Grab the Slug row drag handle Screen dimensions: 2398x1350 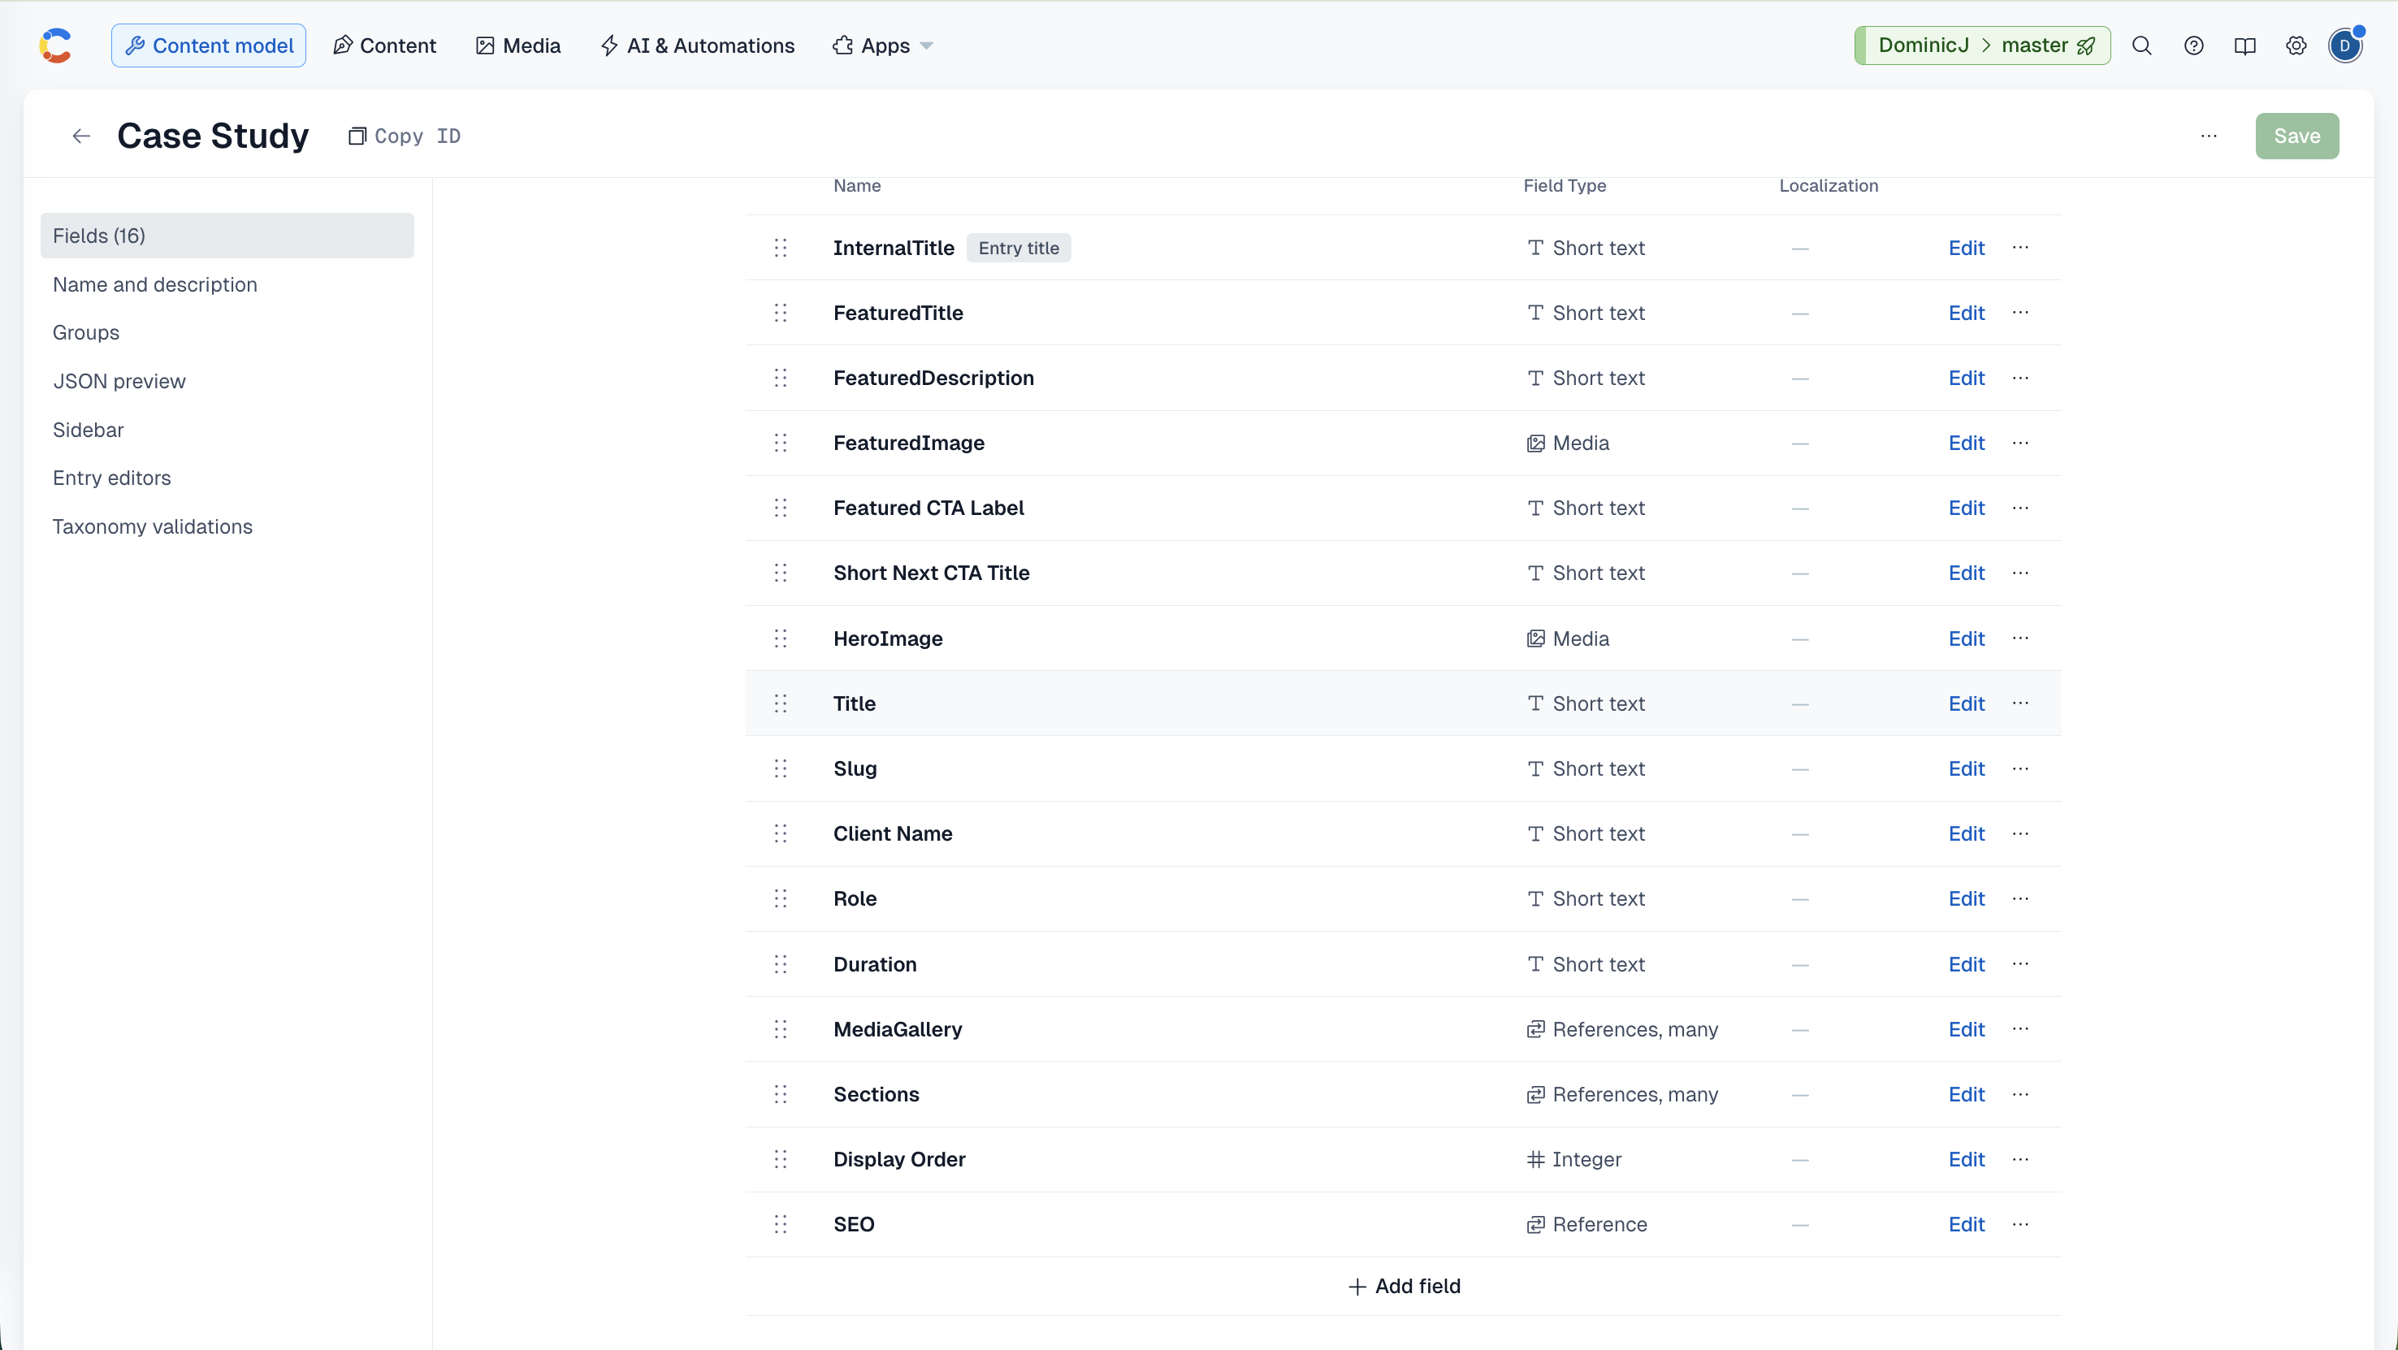click(780, 769)
